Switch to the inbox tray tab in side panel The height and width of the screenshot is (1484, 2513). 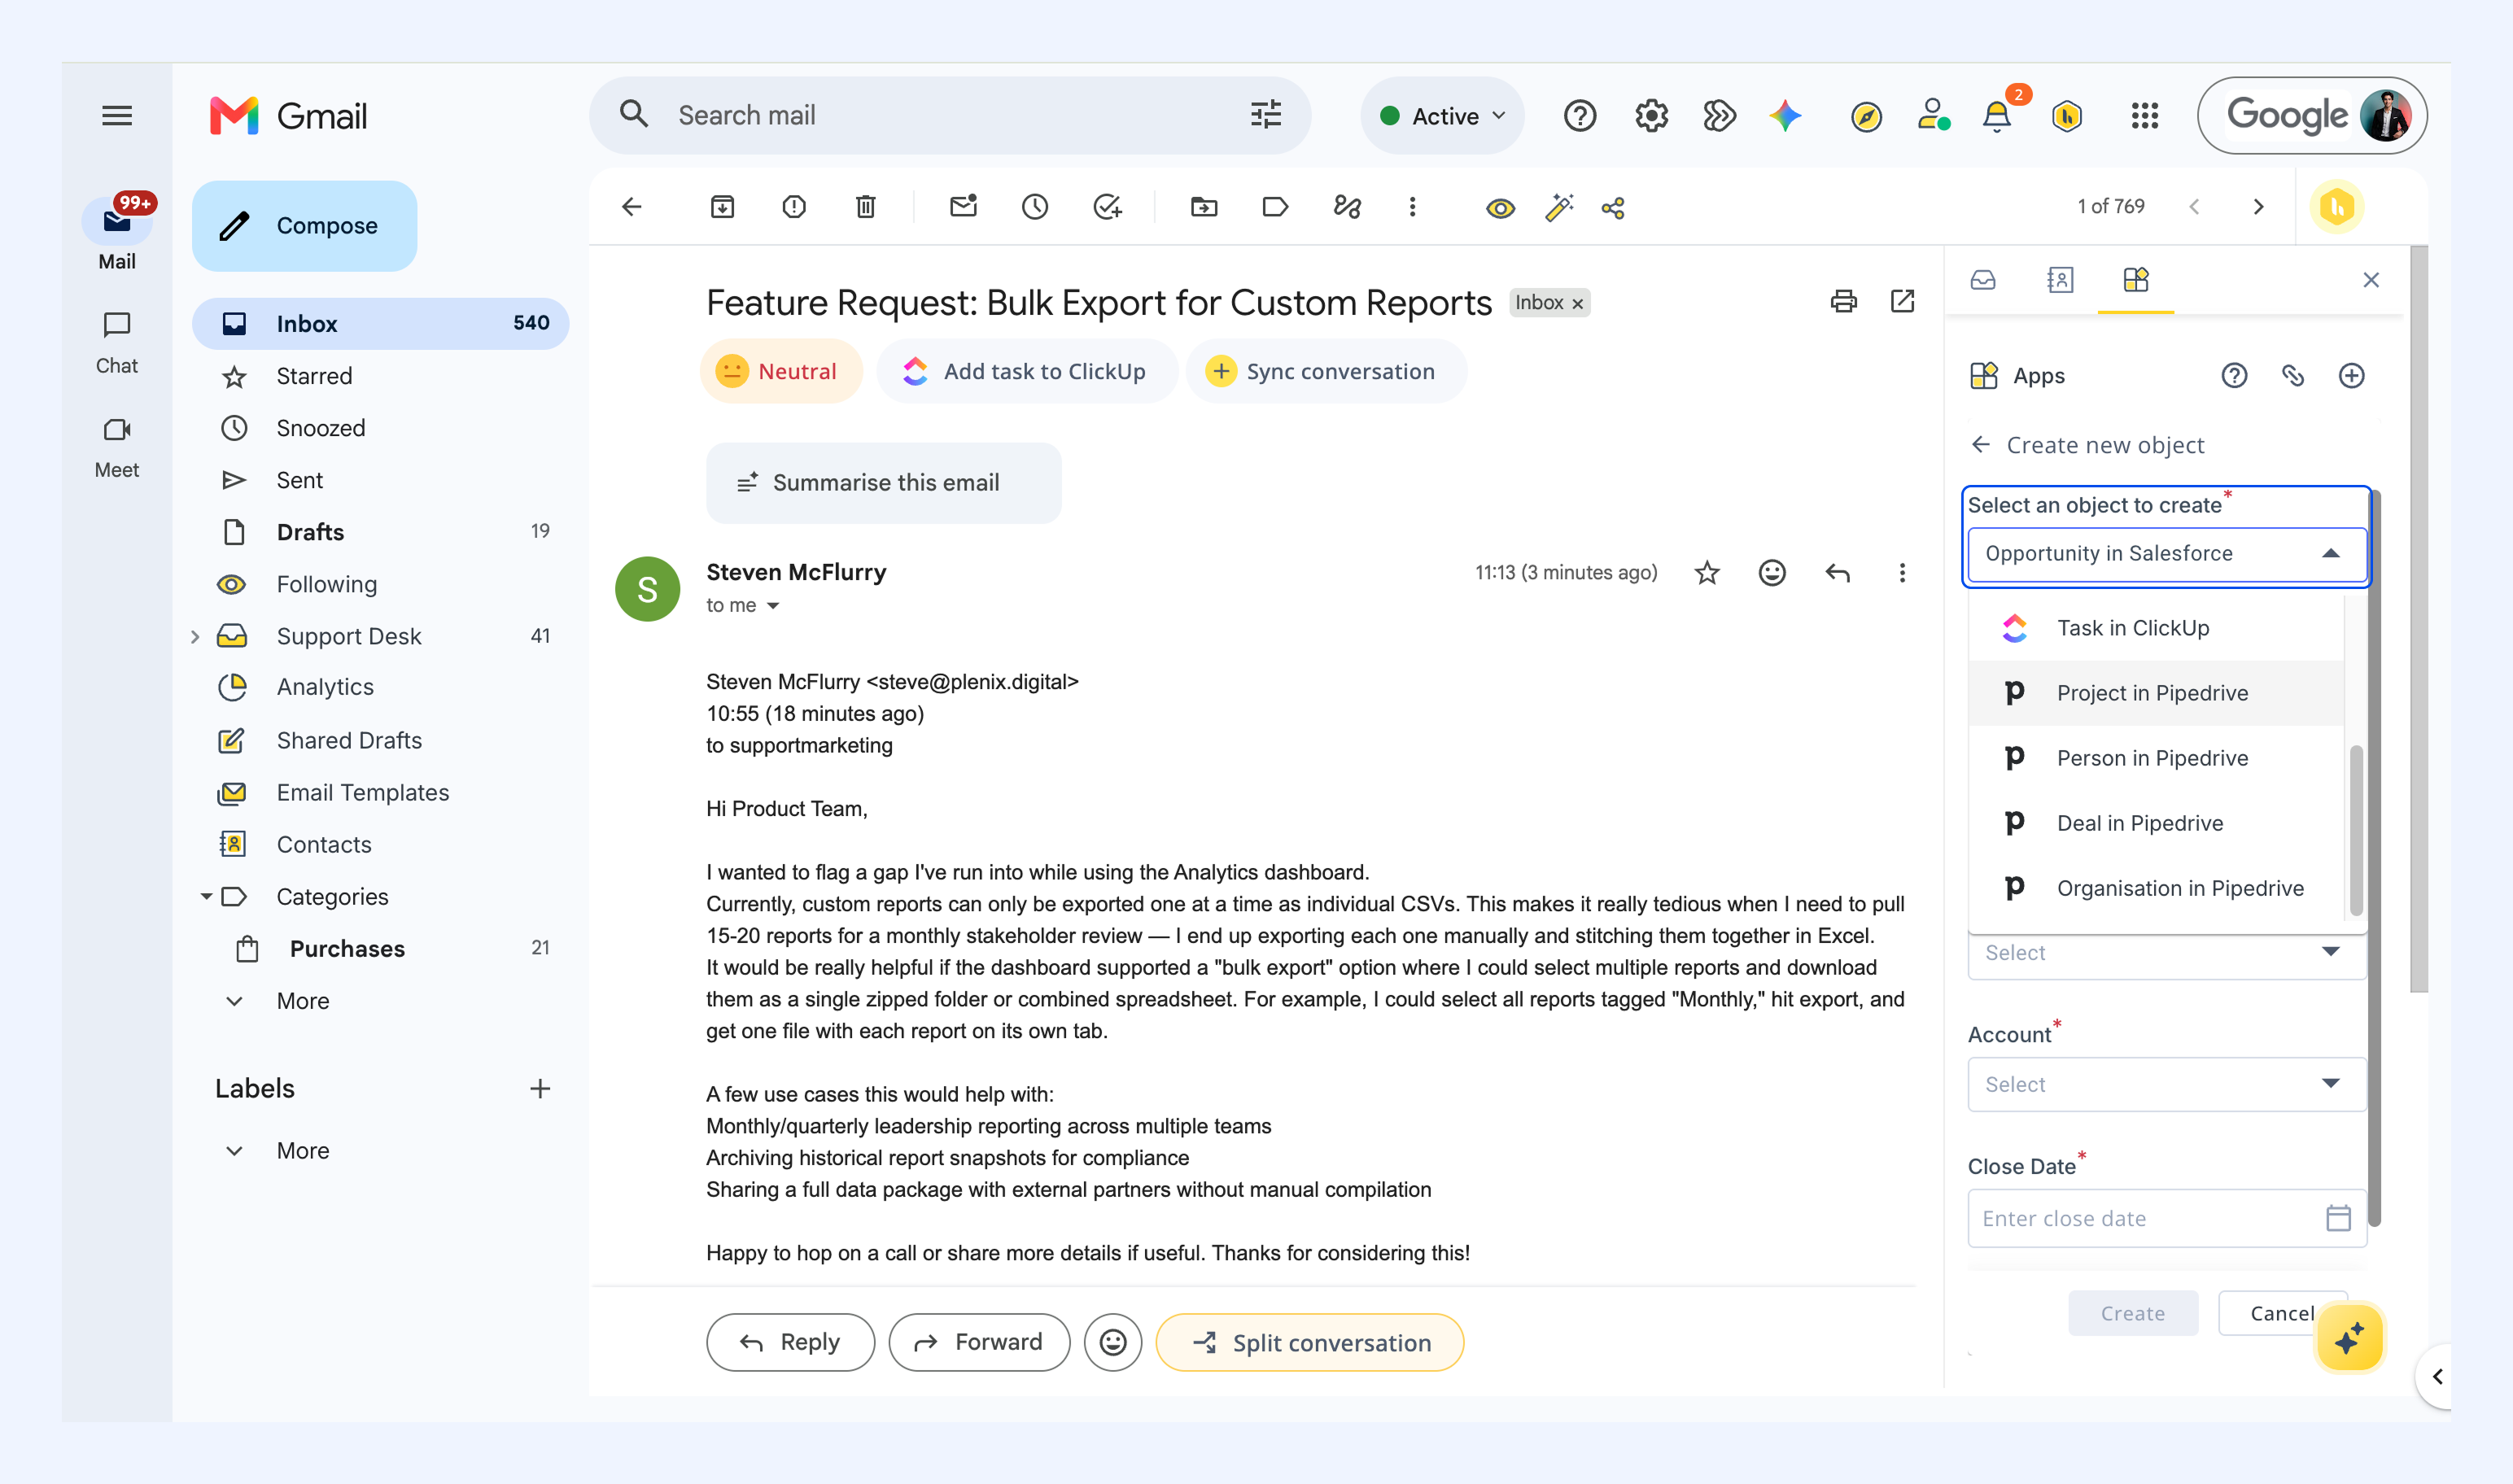click(1983, 280)
